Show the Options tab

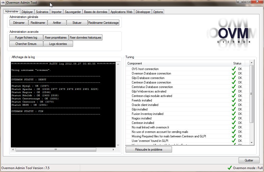pos(158,12)
